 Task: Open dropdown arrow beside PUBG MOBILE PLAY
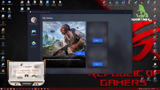[84, 53]
